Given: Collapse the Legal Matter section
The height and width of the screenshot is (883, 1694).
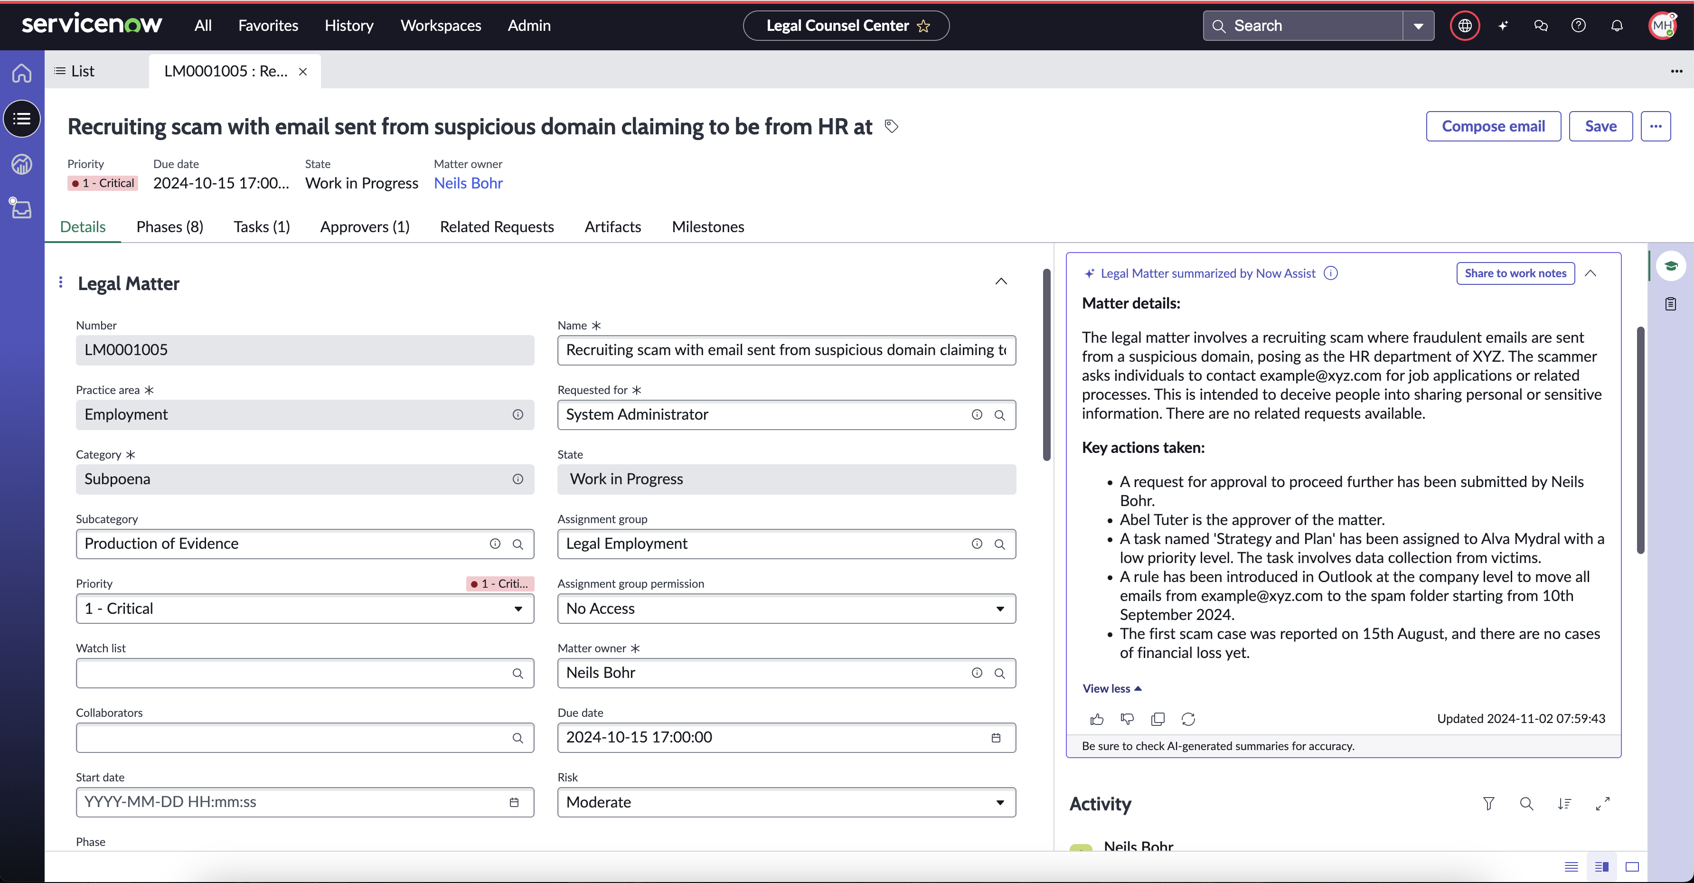Looking at the screenshot, I should 1001,282.
